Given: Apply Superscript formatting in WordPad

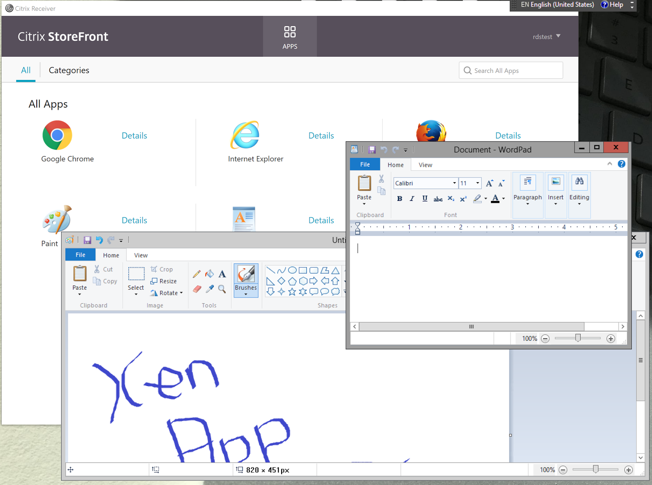Looking at the screenshot, I should pos(463,199).
